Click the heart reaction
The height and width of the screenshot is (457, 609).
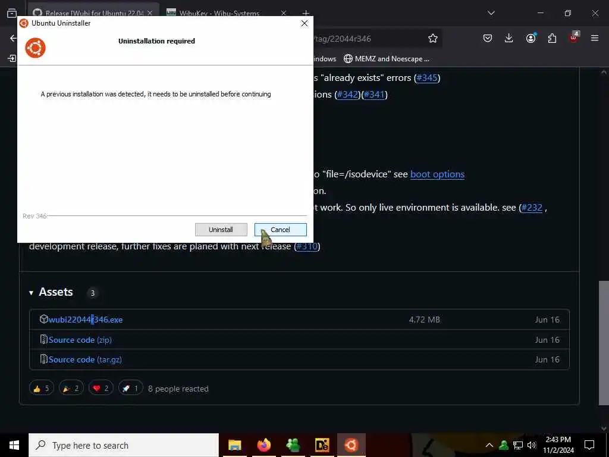point(101,389)
